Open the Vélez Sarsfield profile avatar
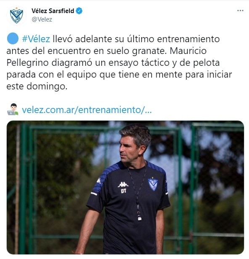Image resolution: width=249 pixels, height=259 pixels. pos(16,16)
